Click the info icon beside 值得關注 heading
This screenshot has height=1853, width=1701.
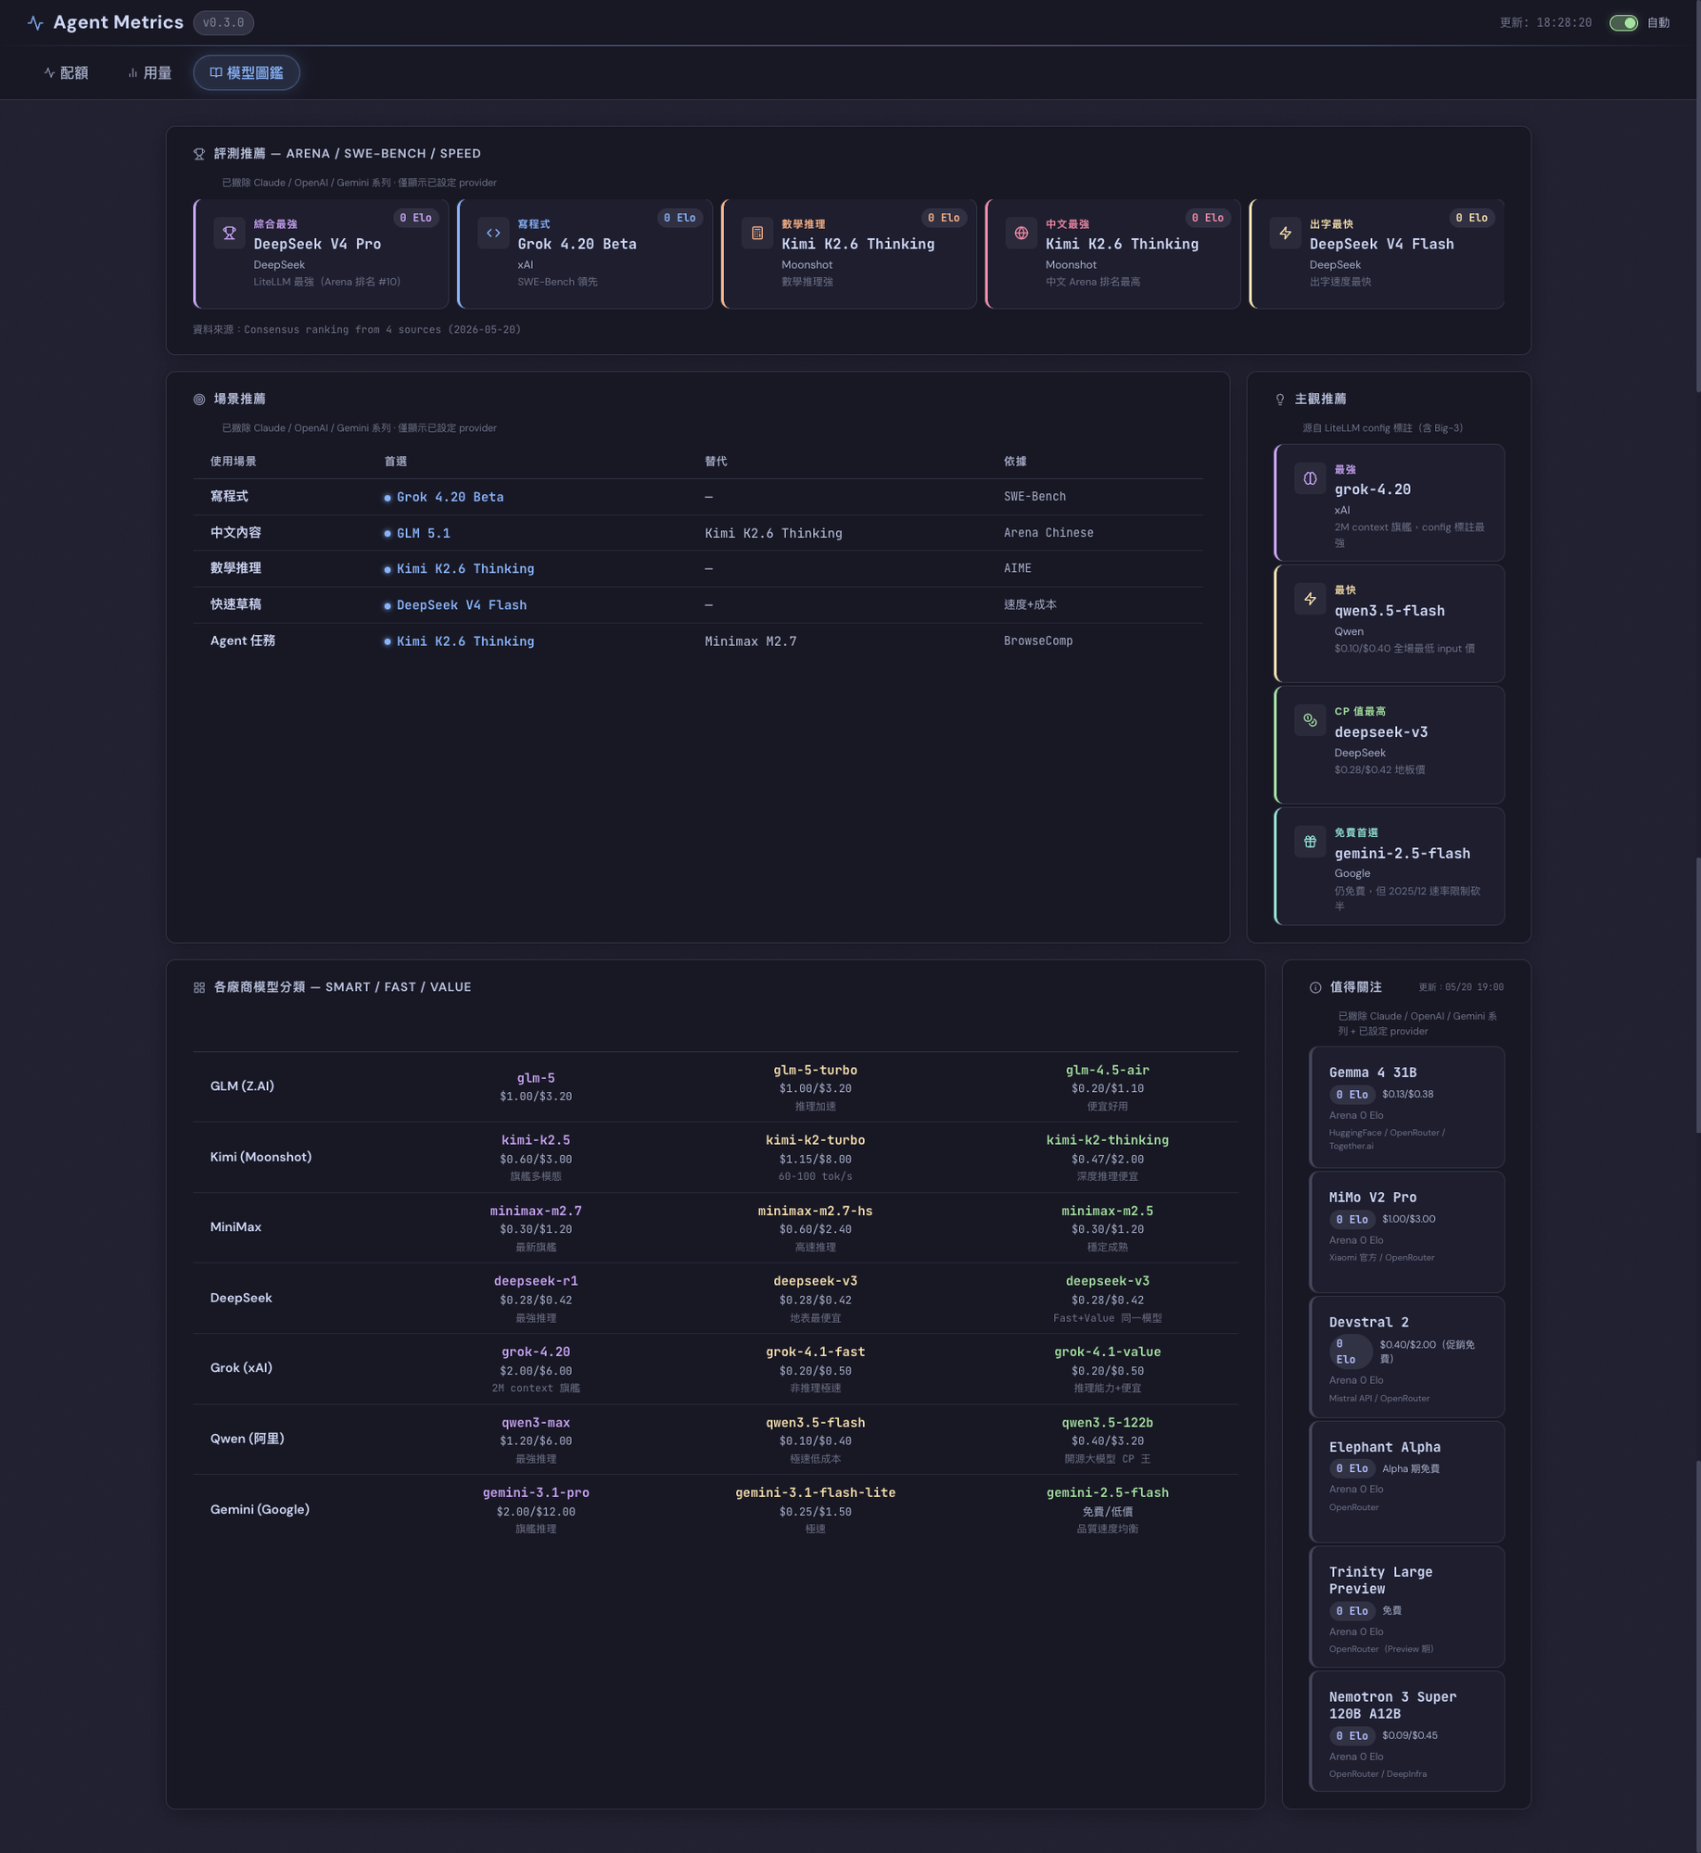click(1315, 988)
